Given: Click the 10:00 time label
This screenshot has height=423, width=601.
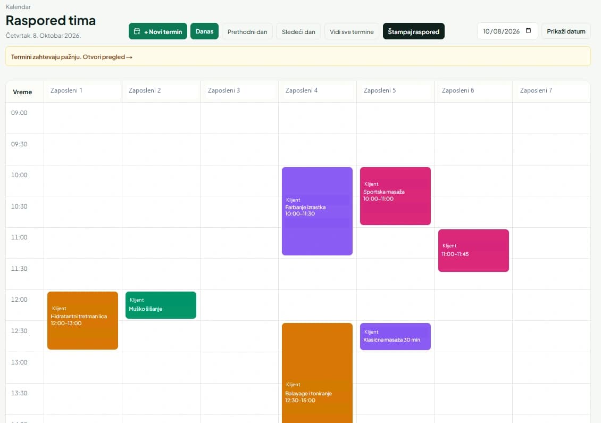Looking at the screenshot, I should [x=19, y=175].
